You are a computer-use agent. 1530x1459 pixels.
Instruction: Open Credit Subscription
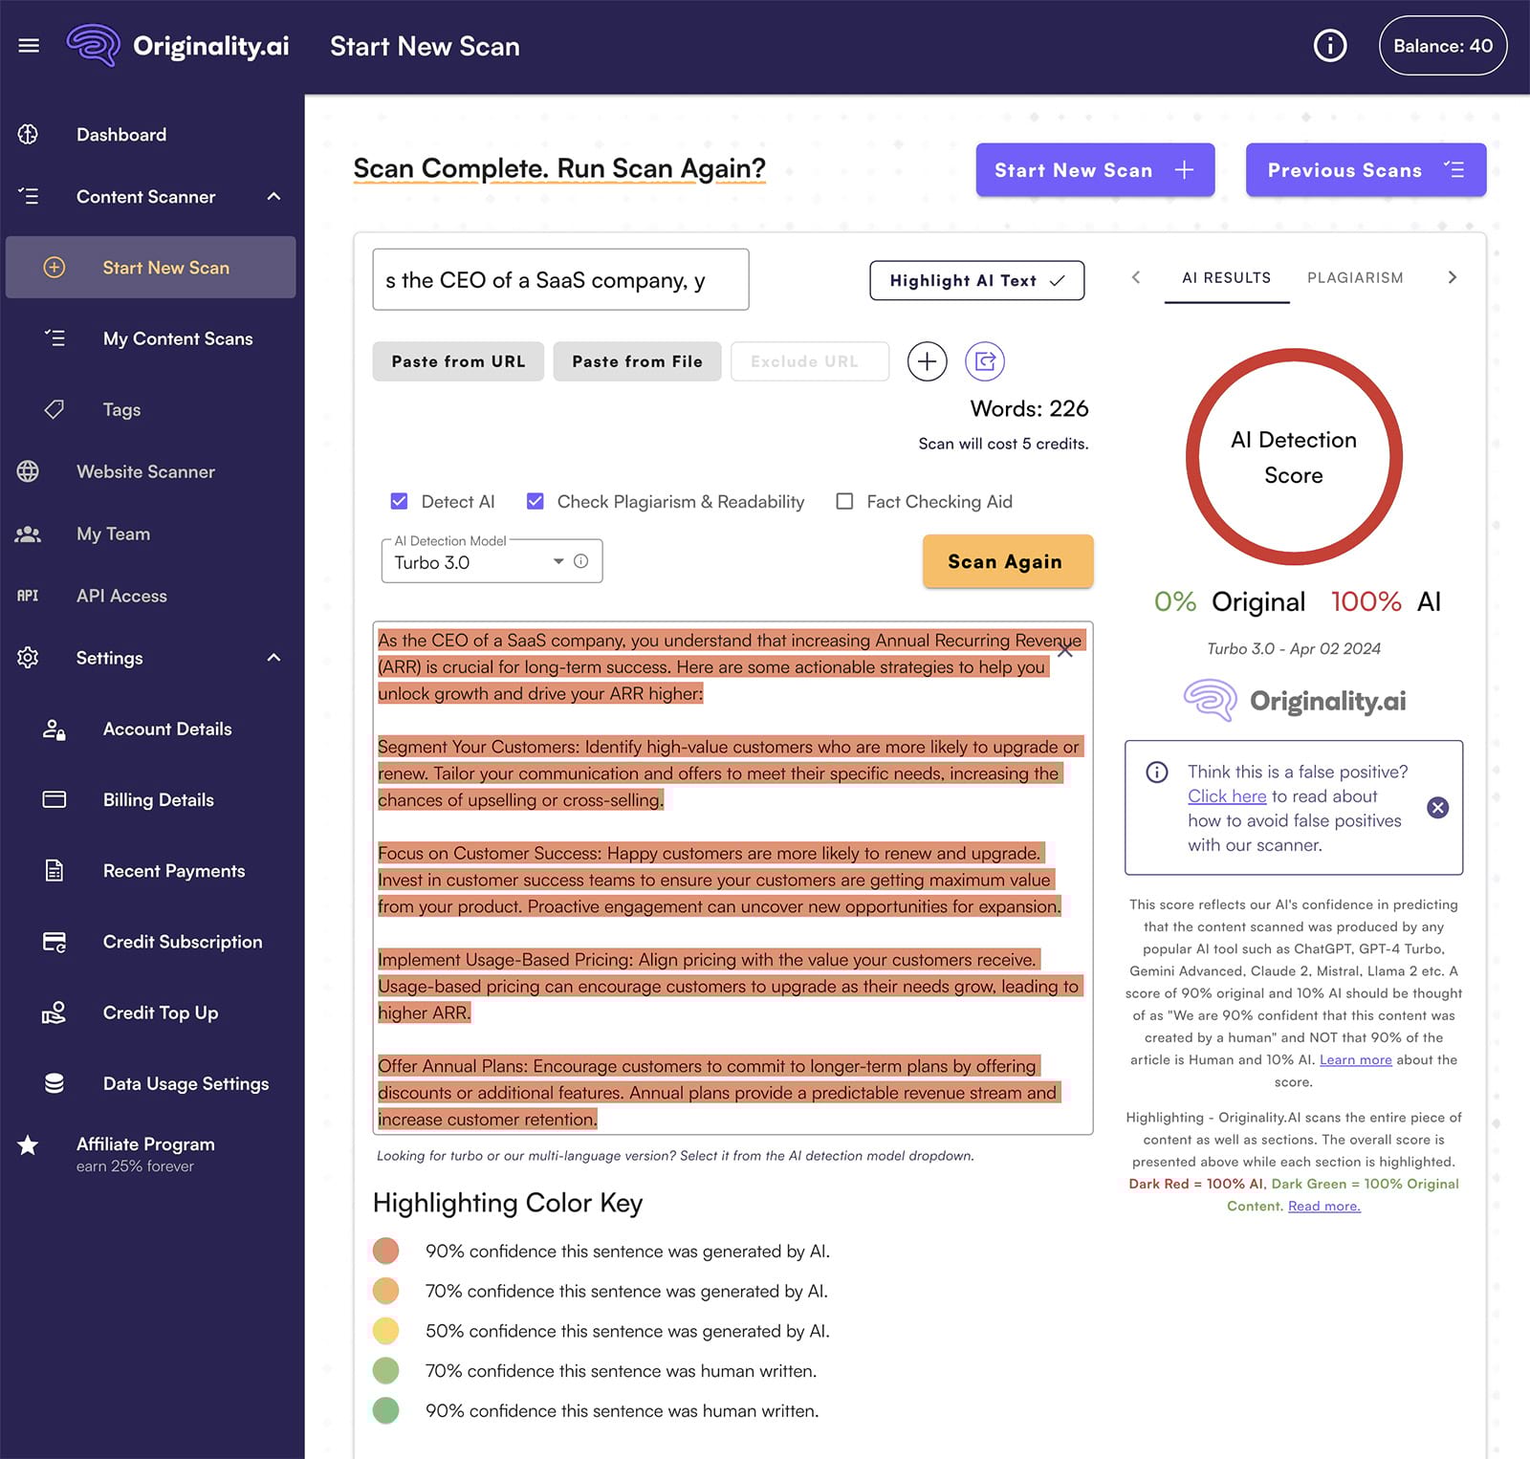point(183,942)
